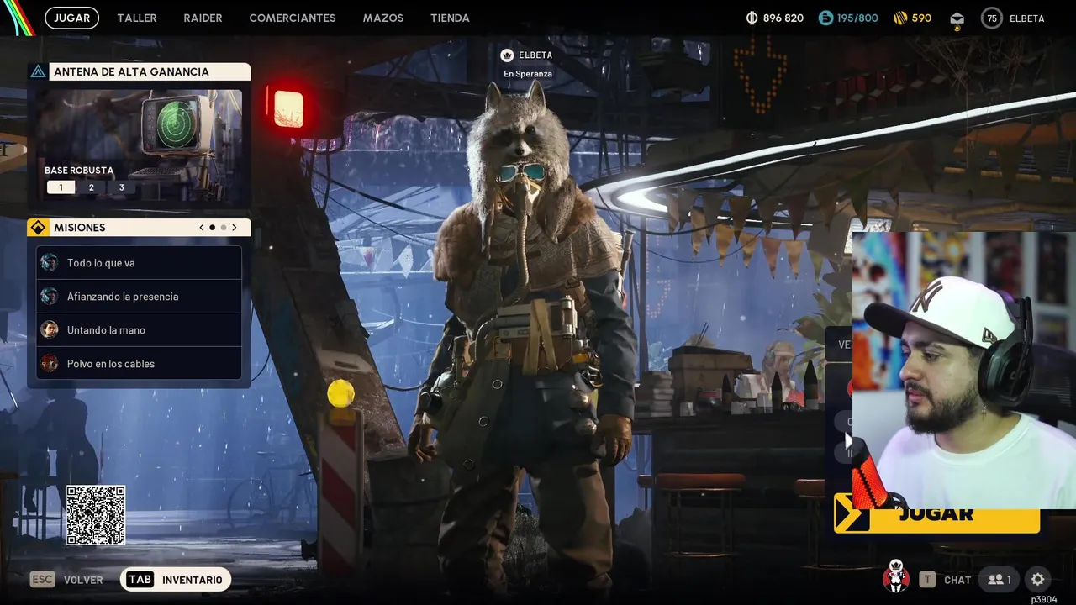Open the COMERCIANTES tab
Screen dimensions: 1076x605
click(x=293, y=18)
